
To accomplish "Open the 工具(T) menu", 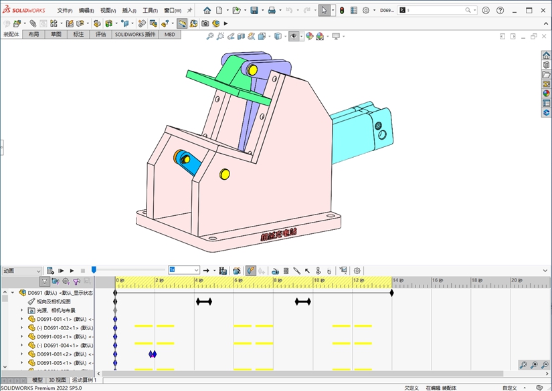I will pyautogui.click(x=151, y=11).
